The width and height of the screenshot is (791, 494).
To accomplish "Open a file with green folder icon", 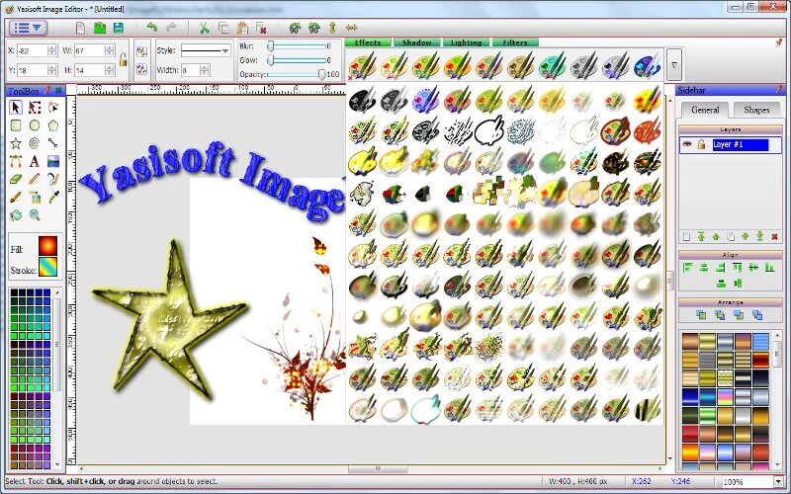I will (x=100, y=29).
